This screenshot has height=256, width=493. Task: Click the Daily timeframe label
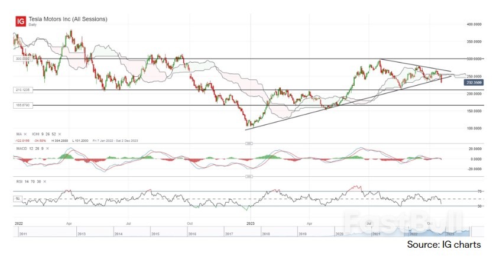(33, 24)
